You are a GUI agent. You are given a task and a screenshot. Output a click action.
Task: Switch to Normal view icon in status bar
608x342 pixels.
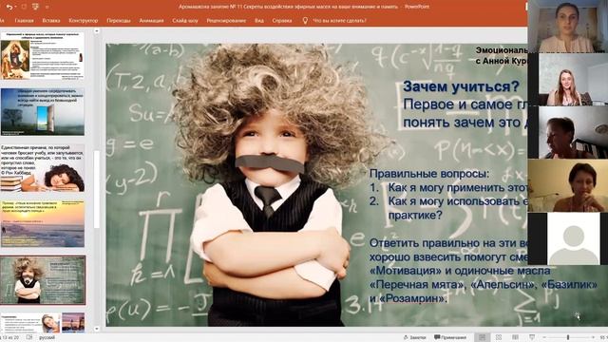tap(482, 337)
